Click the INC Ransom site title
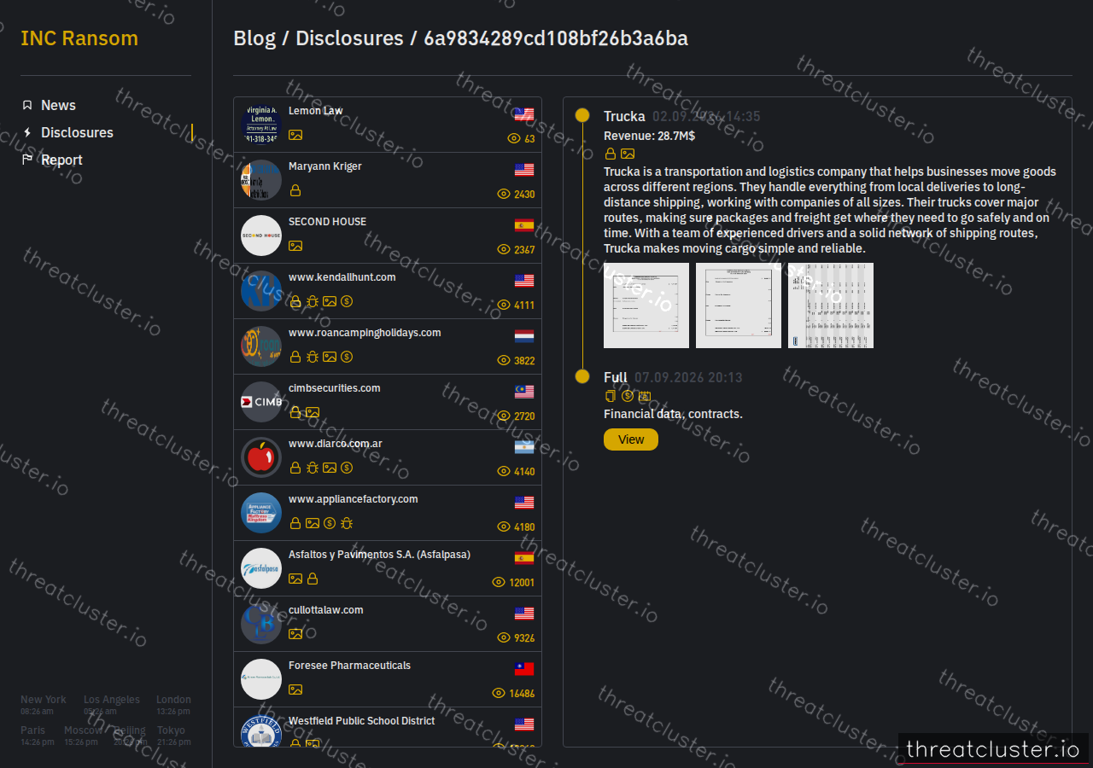The image size is (1093, 768). 79,38
